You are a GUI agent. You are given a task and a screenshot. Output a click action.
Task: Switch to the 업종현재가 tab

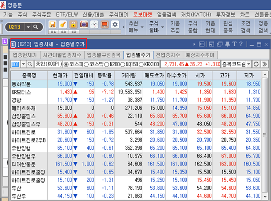(25, 55)
